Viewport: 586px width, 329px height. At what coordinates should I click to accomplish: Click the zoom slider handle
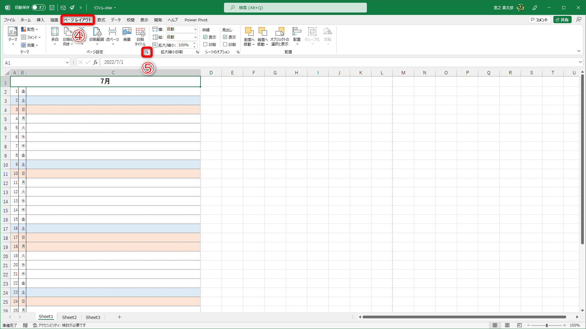(547, 325)
